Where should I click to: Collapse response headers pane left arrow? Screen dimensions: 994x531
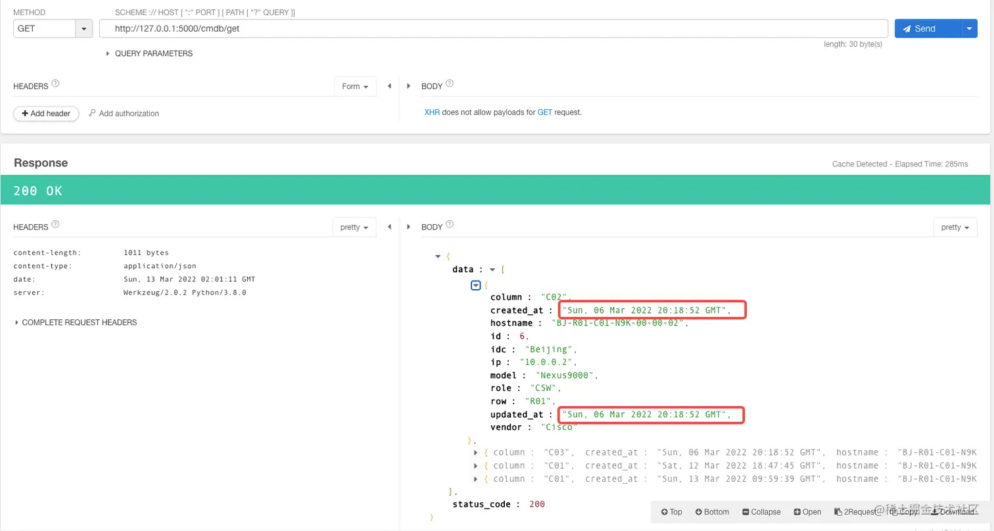click(389, 227)
